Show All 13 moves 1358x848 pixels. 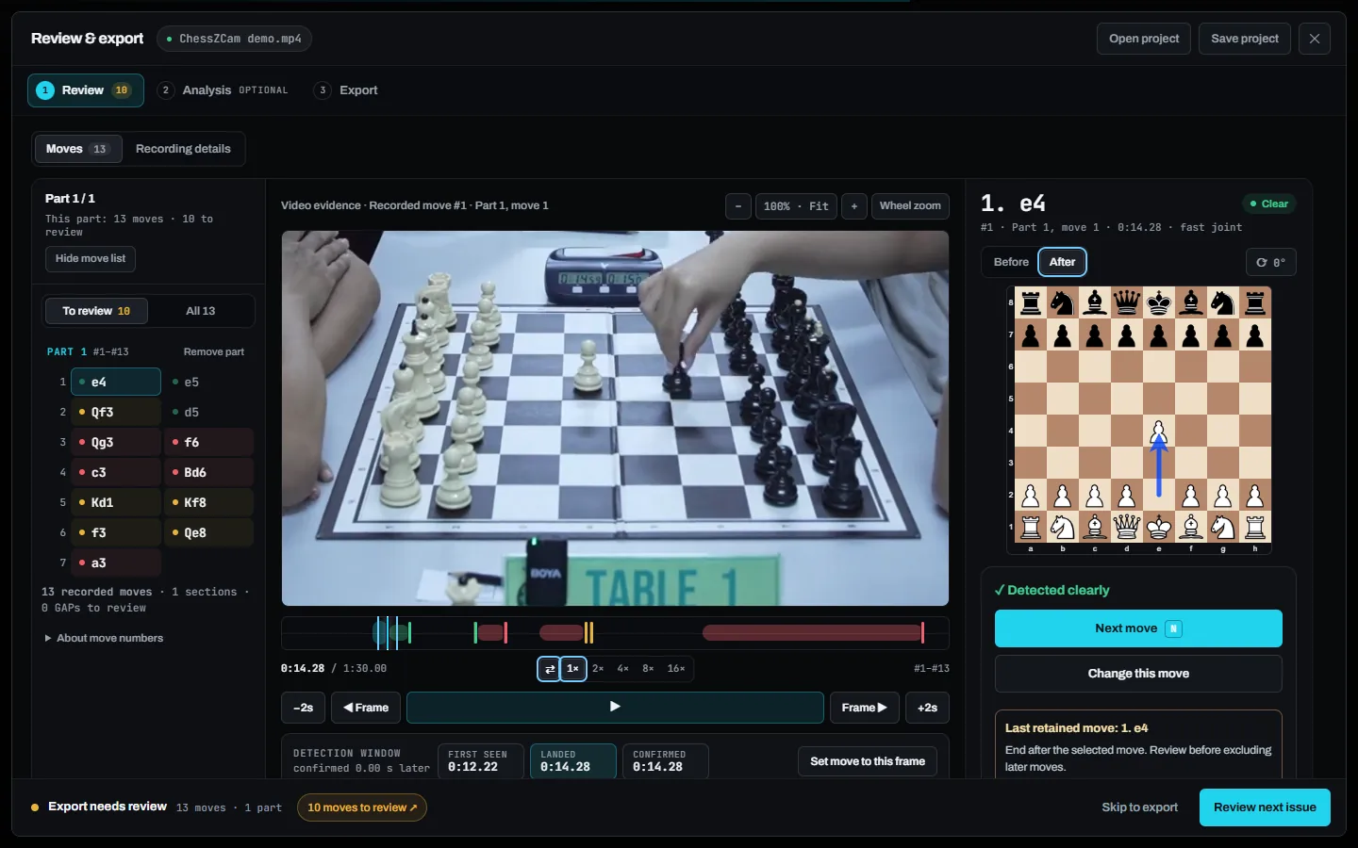[201, 311]
